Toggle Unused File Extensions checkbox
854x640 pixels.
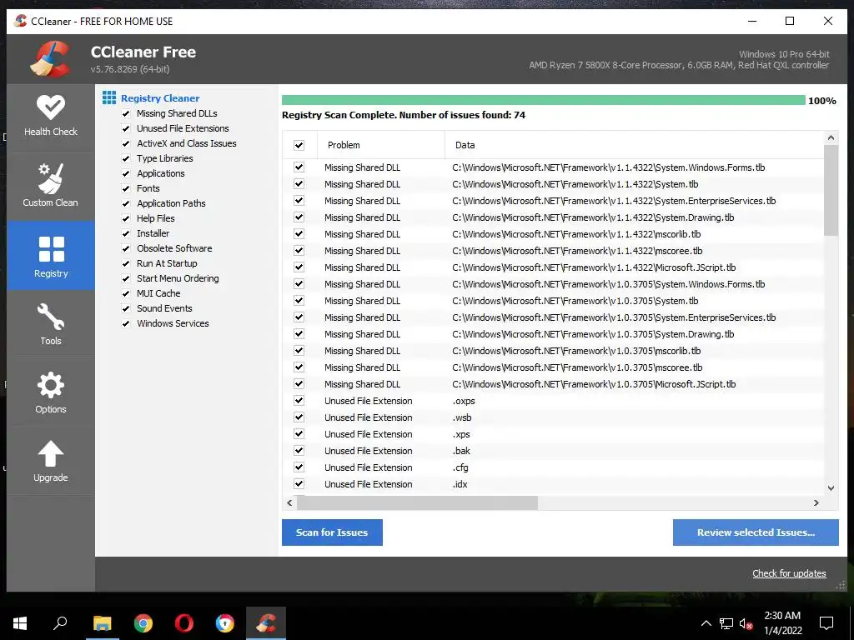[126, 128]
